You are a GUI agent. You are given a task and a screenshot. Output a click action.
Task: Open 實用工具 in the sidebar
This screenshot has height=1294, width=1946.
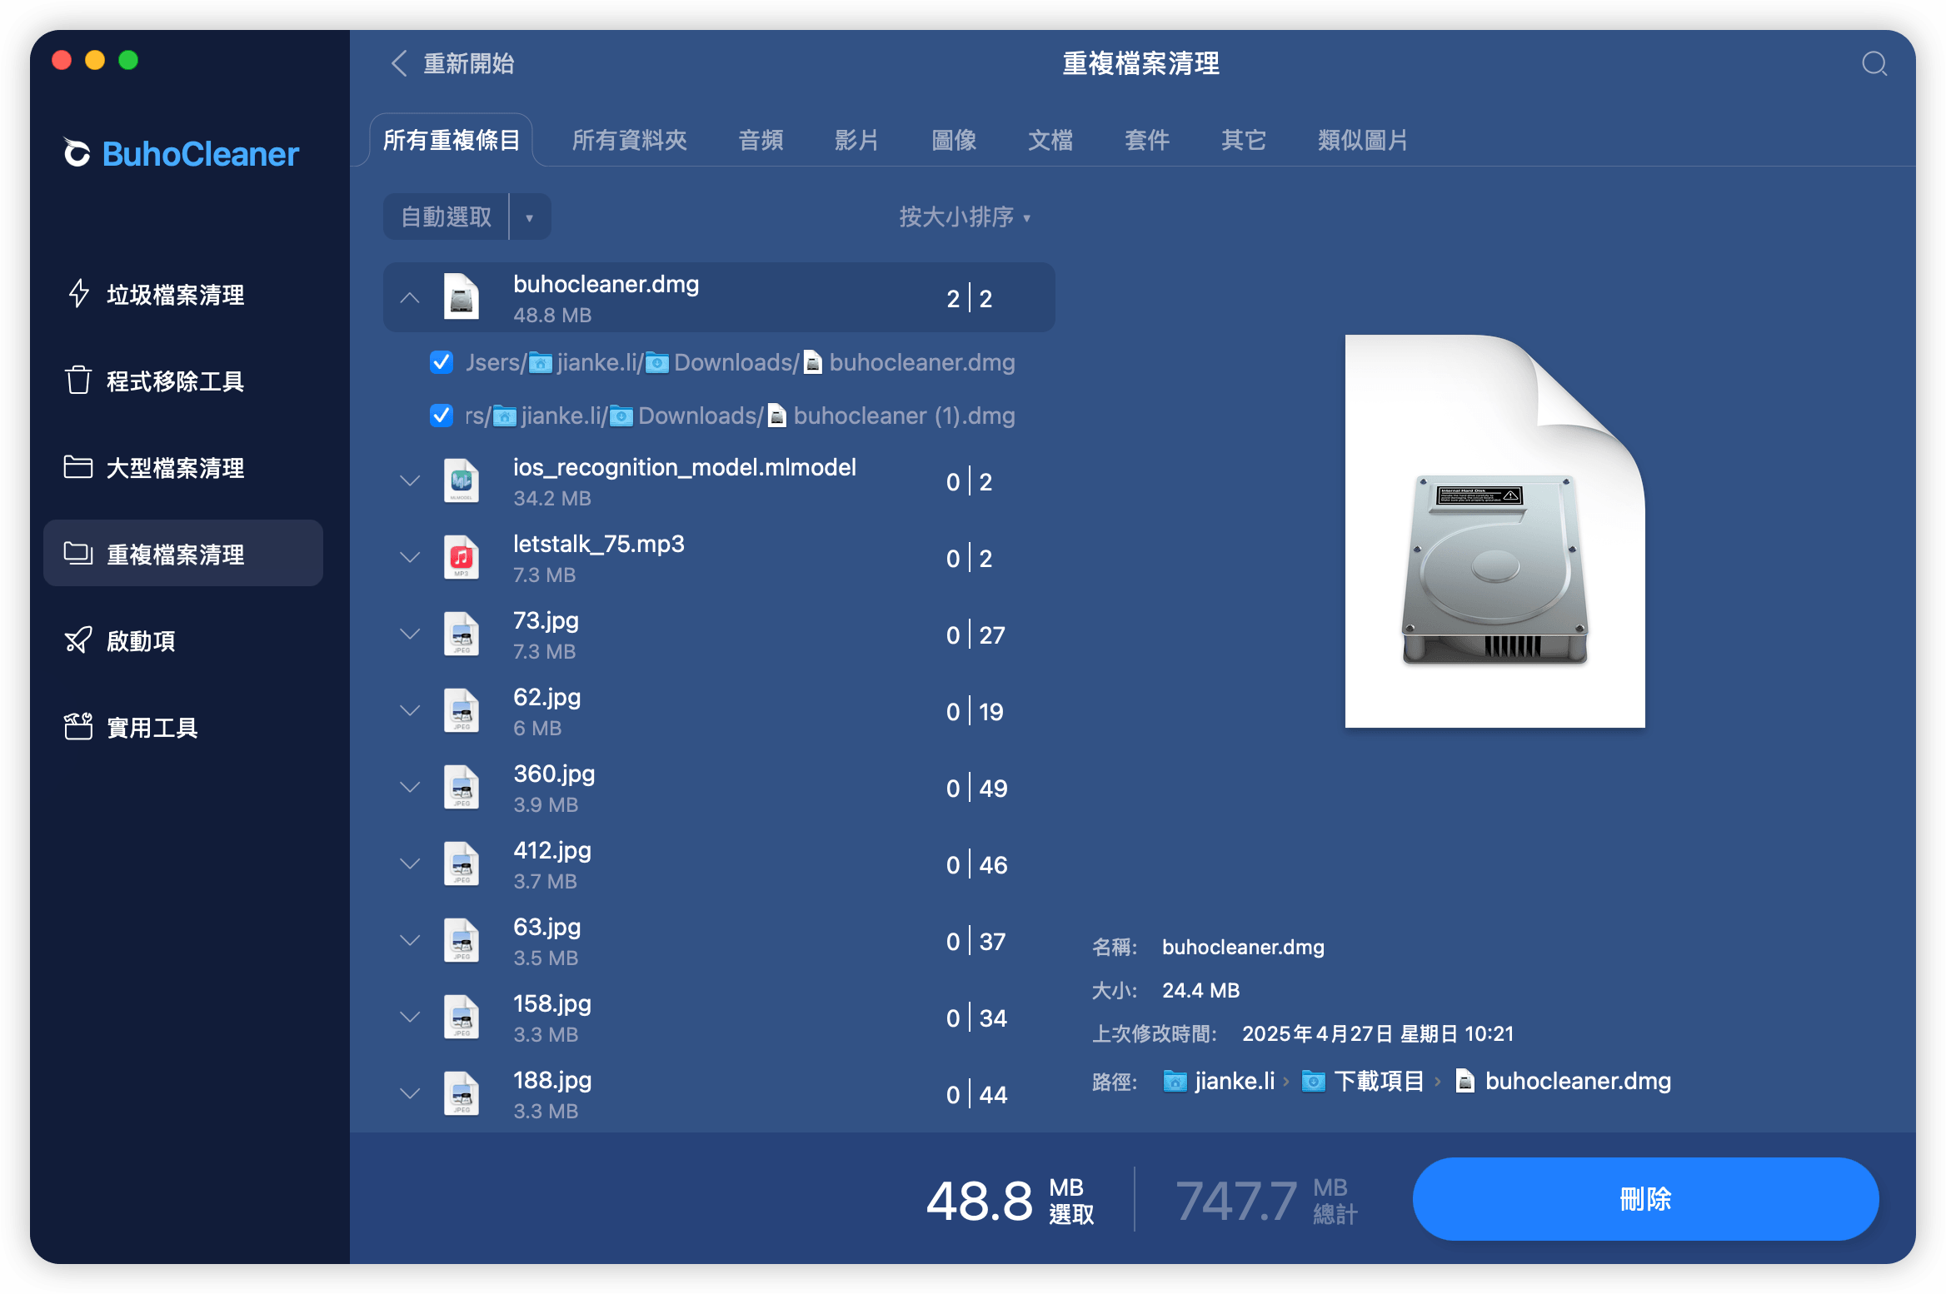183,727
